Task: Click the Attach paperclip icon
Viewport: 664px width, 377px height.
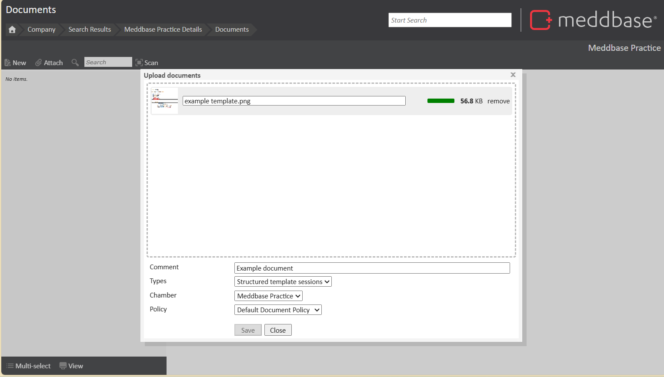Action: (39, 63)
